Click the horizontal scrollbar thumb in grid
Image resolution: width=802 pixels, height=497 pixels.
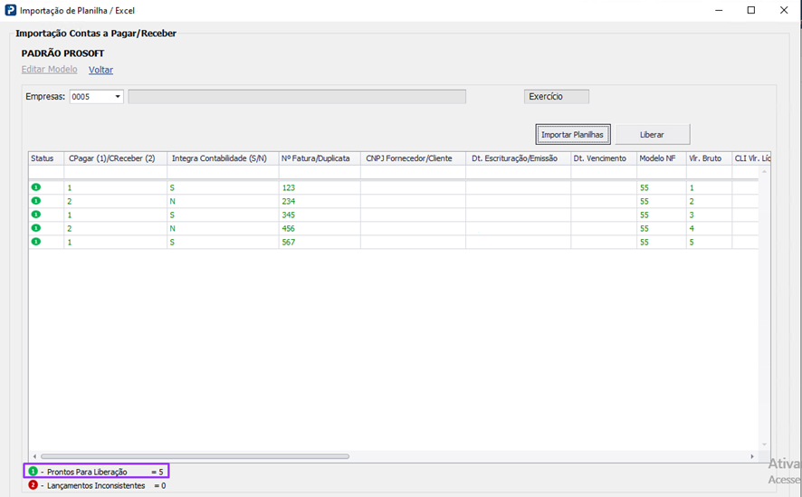point(195,456)
